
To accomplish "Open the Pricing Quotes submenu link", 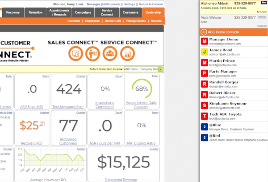I will (137, 21).
